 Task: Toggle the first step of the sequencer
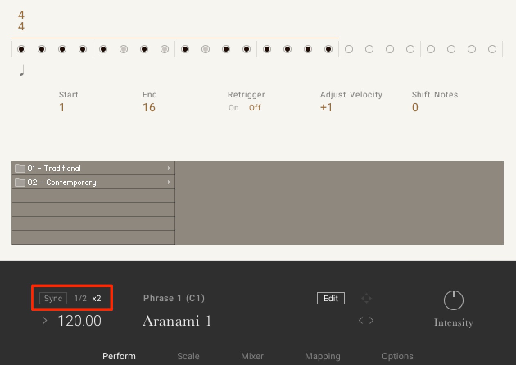click(21, 49)
